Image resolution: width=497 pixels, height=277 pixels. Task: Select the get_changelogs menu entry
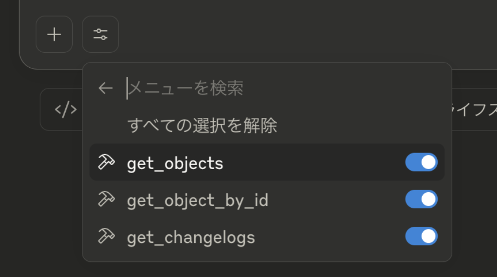tap(191, 238)
